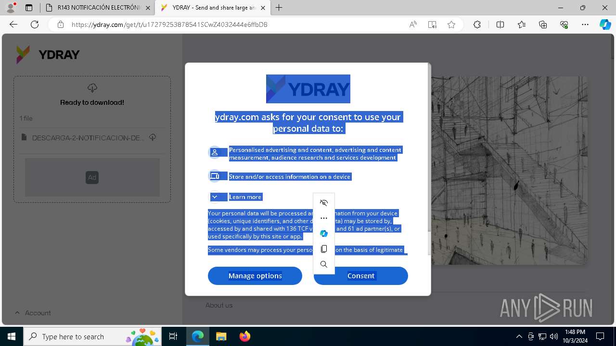View site information lock icon

coord(61,25)
